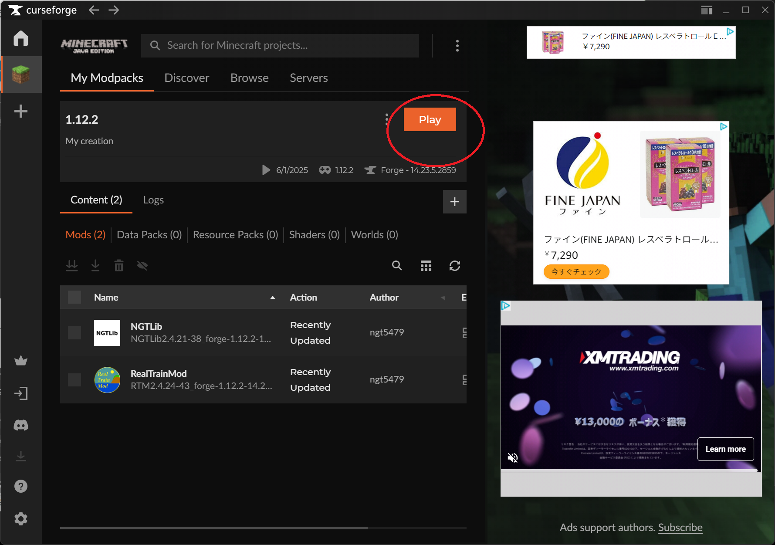Open the 1.12.2 modpack options kebab menu
The width and height of the screenshot is (775, 545).
[387, 119]
